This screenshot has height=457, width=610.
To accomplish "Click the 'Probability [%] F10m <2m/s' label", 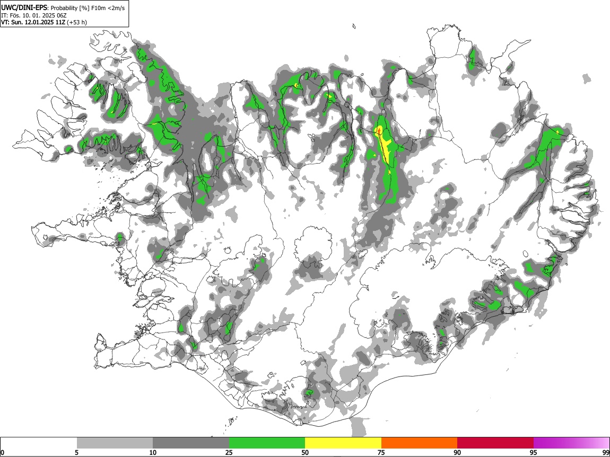I will 88,8.
